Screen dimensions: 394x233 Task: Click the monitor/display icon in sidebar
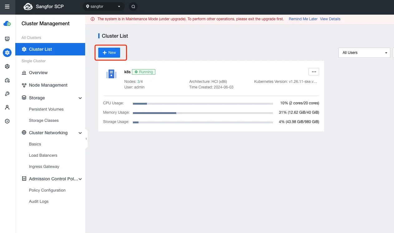[7, 39]
